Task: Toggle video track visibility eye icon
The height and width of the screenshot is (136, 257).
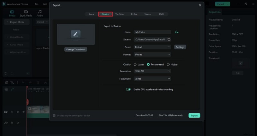Action: pyautogui.click(x=23, y=112)
